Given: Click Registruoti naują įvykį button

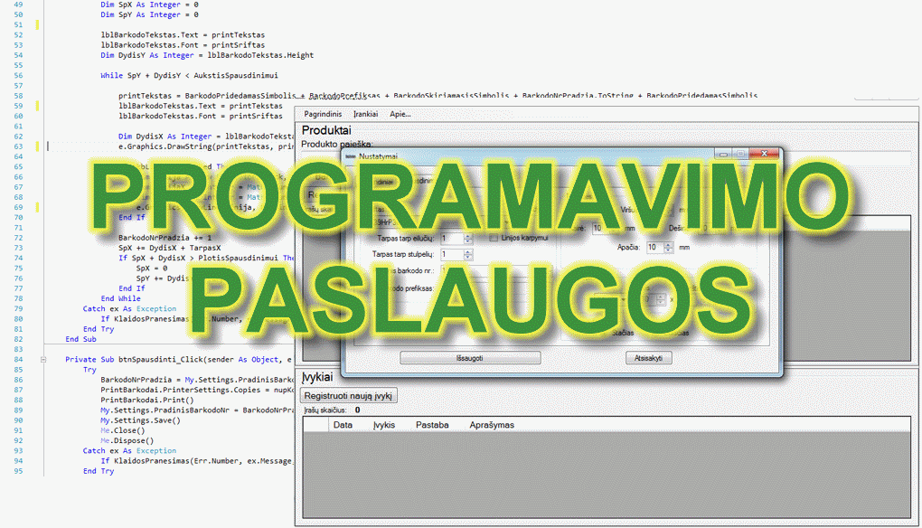Looking at the screenshot, I should (x=350, y=396).
